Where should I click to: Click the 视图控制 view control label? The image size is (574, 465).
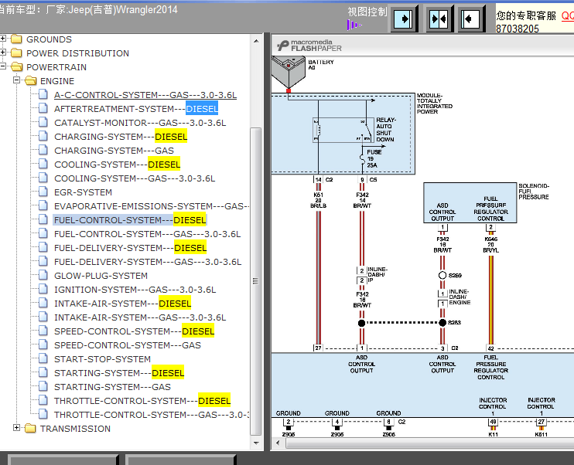tap(367, 12)
